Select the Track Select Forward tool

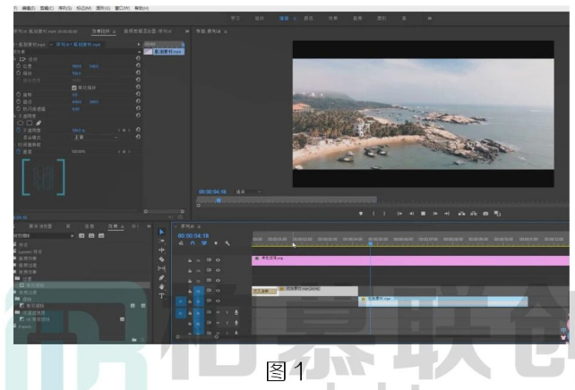tap(161, 241)
